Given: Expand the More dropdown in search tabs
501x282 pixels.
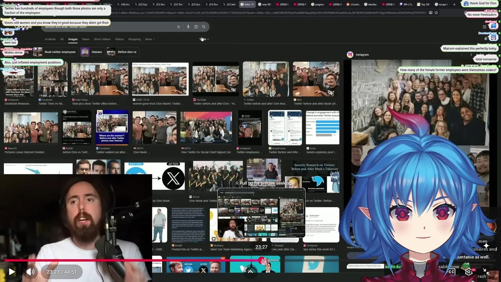Looking at the screenshot, I should pyautogui.click(x=150, y=39).
